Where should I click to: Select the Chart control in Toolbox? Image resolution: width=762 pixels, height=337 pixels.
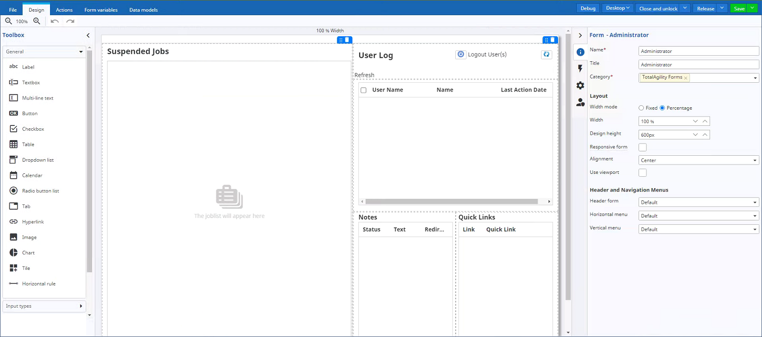click(28, 253)
